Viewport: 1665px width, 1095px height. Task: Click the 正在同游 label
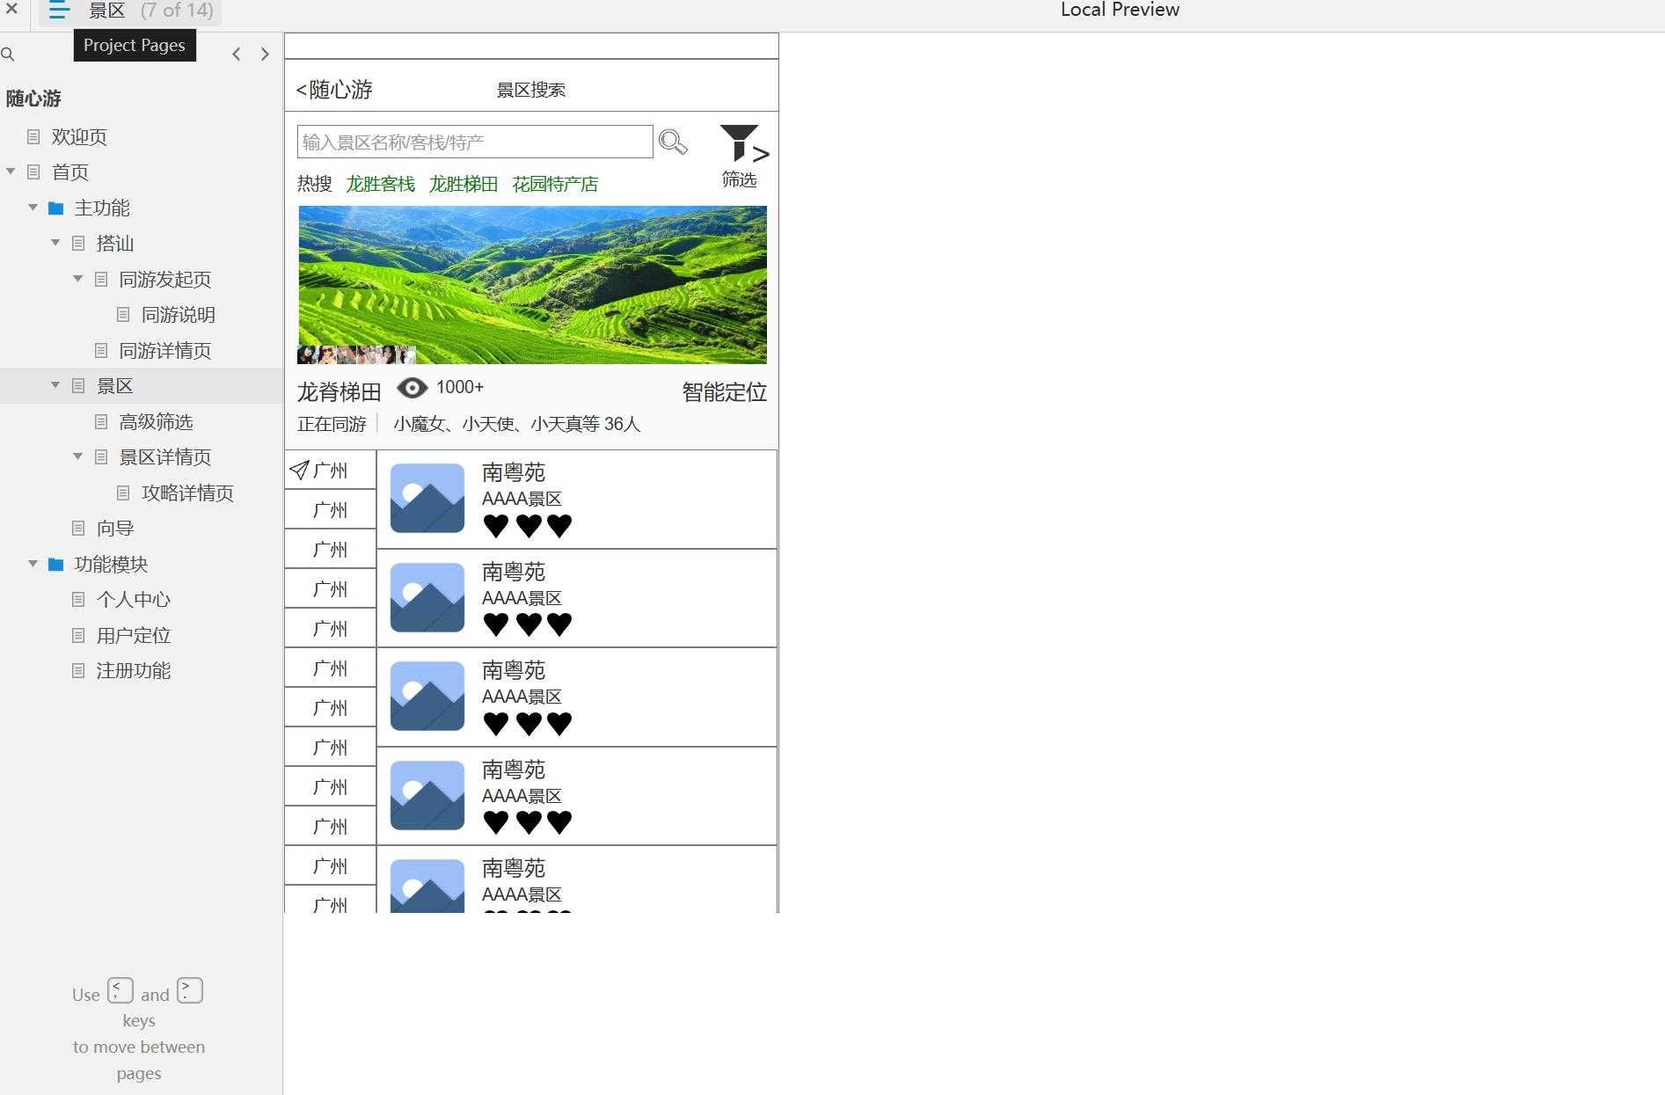[x=332, y=424]
